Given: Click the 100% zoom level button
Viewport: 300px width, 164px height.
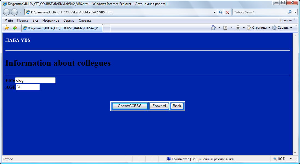Looking at the screenshot, I should click(280, 159).
